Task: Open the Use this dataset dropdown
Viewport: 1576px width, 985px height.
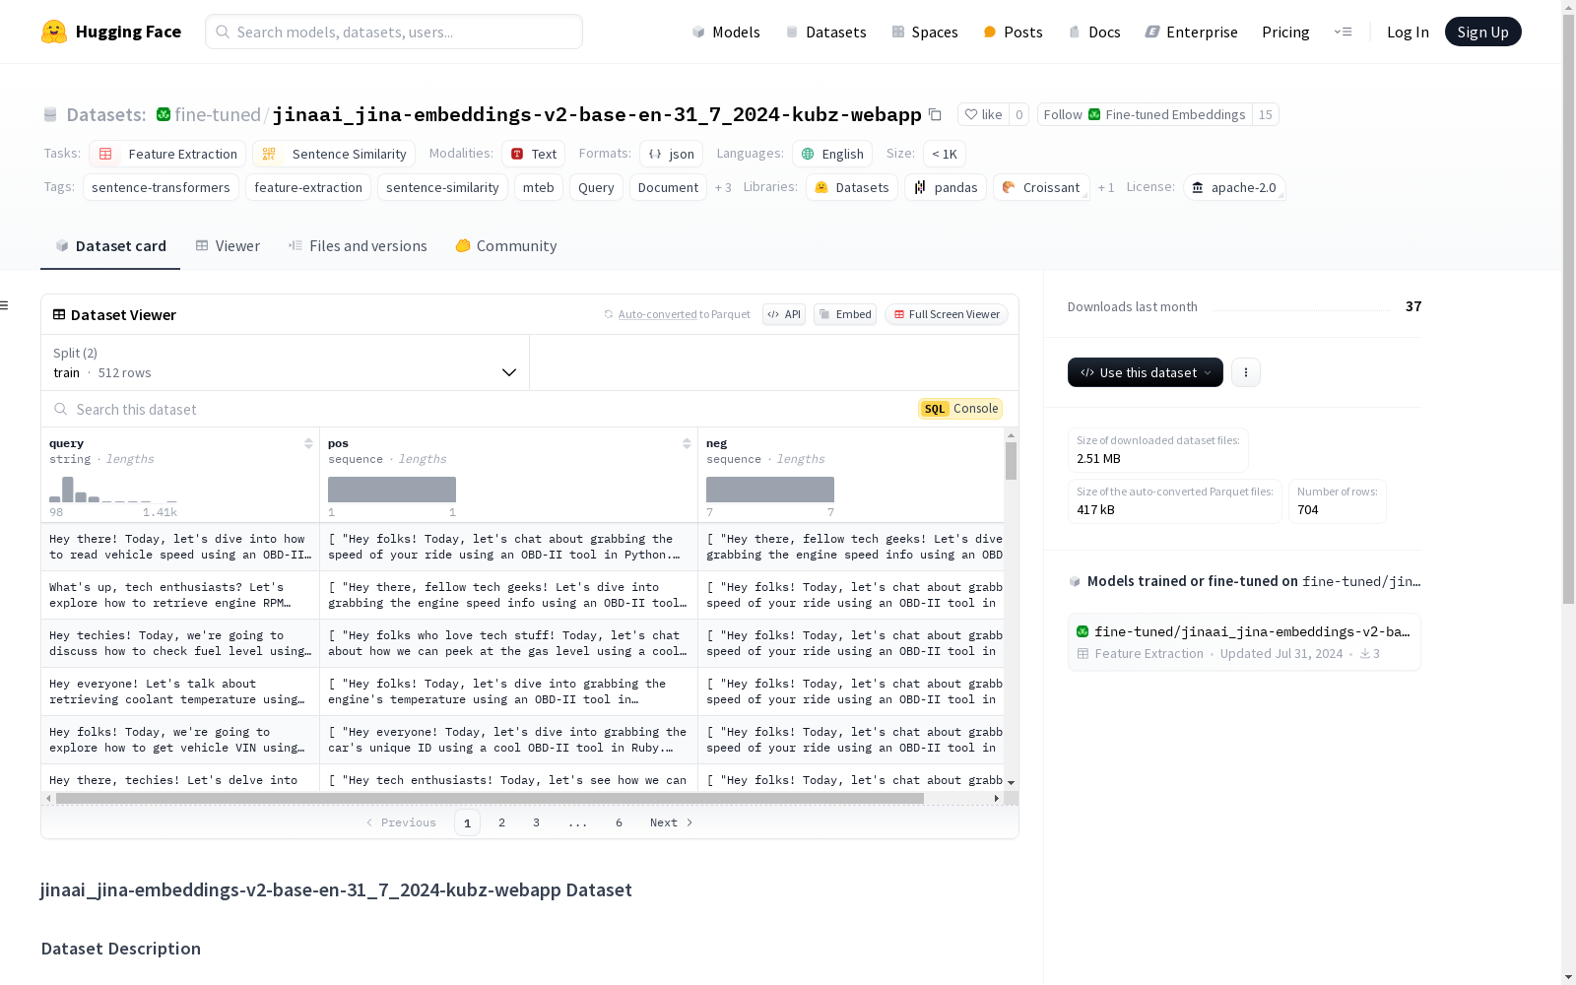Action: coord(1146,372)
